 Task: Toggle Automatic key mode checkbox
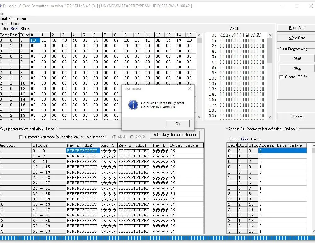point(21,137)
